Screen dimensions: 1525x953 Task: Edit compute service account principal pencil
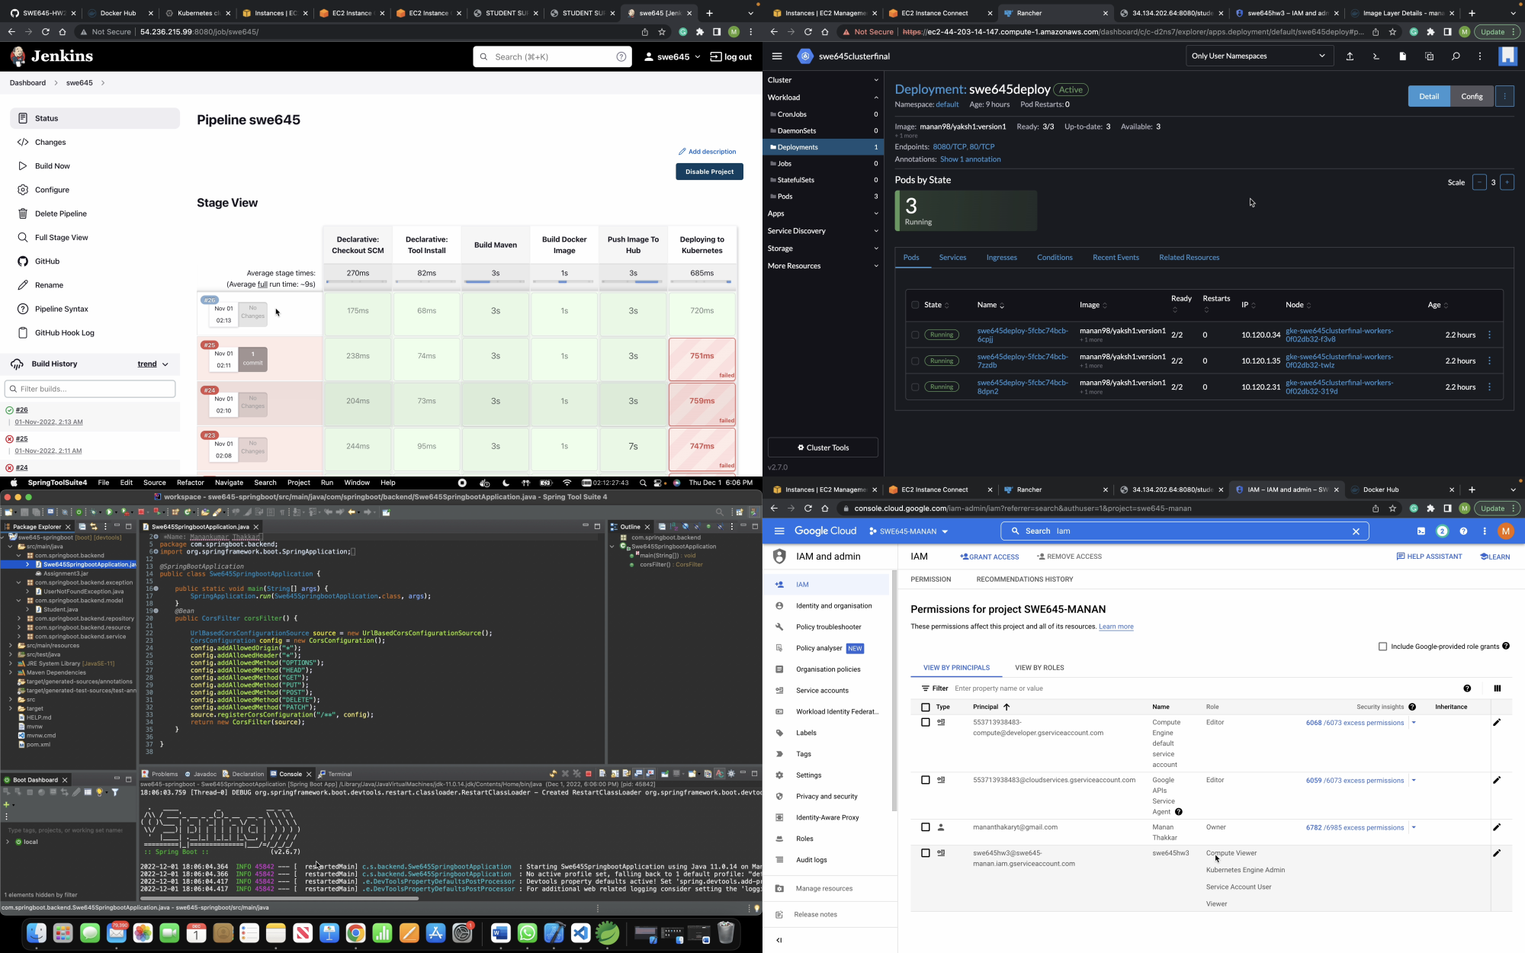click(1497, 723)
